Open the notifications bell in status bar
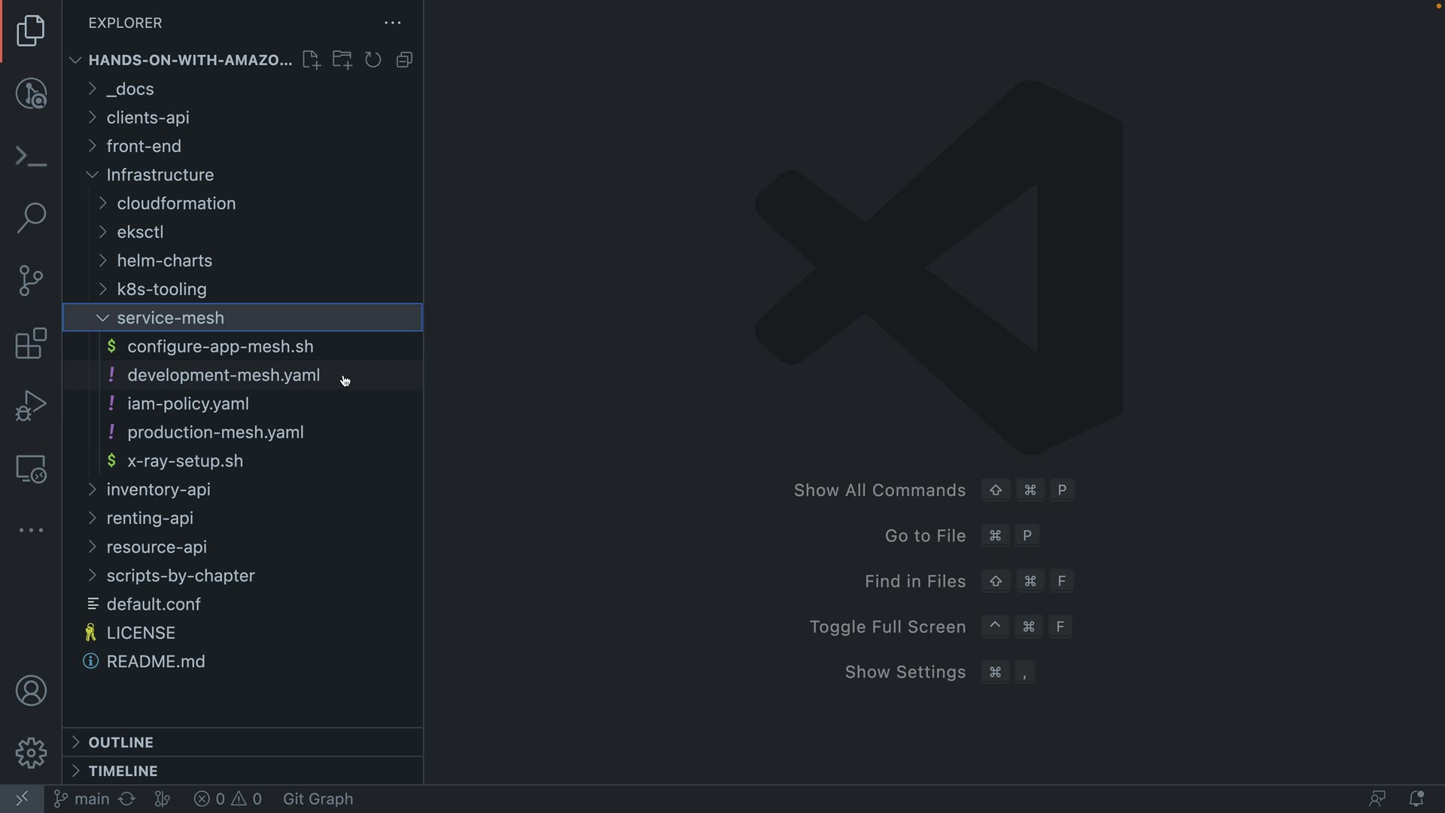1445x813 pixels. [x=1416, y=799]
